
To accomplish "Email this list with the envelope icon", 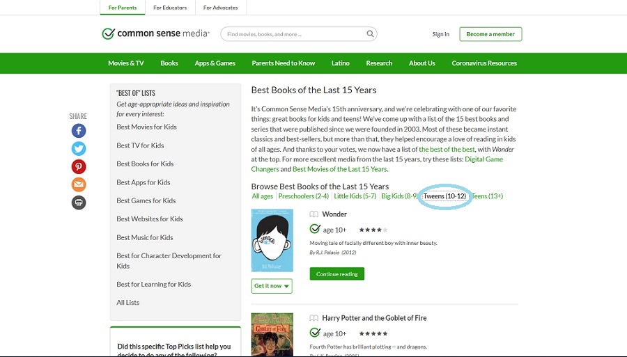I will tap(79, 184).
